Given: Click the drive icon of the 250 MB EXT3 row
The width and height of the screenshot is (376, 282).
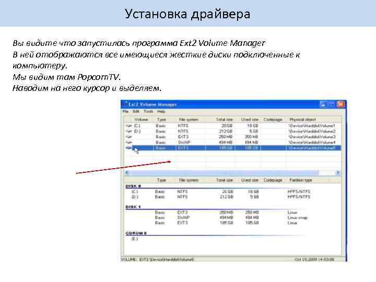Looking at the screenshot, I should [129, 137].
